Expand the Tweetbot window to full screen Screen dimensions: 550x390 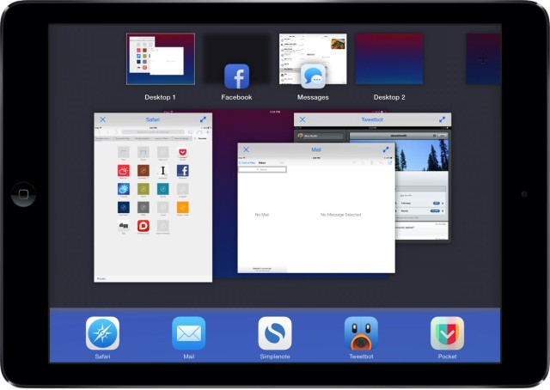(442, 119)
